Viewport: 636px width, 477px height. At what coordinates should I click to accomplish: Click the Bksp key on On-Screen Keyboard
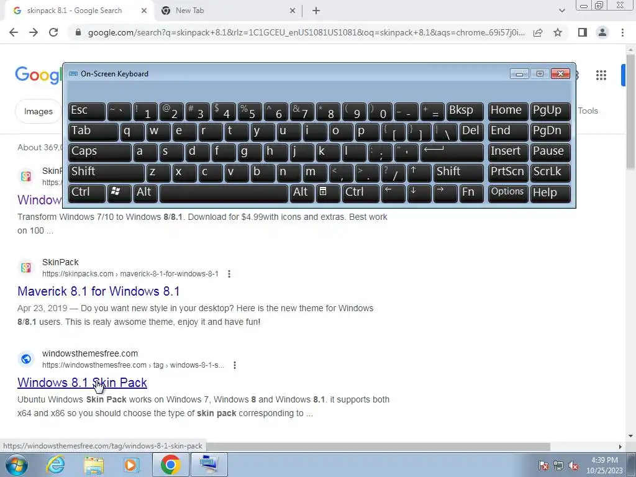tap(465, 112)
